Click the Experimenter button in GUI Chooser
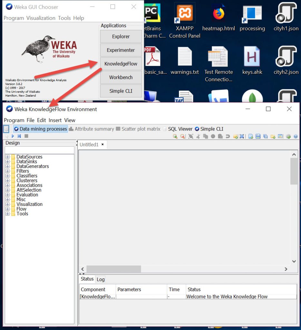 pyautogui.click(x=121, y=50)
